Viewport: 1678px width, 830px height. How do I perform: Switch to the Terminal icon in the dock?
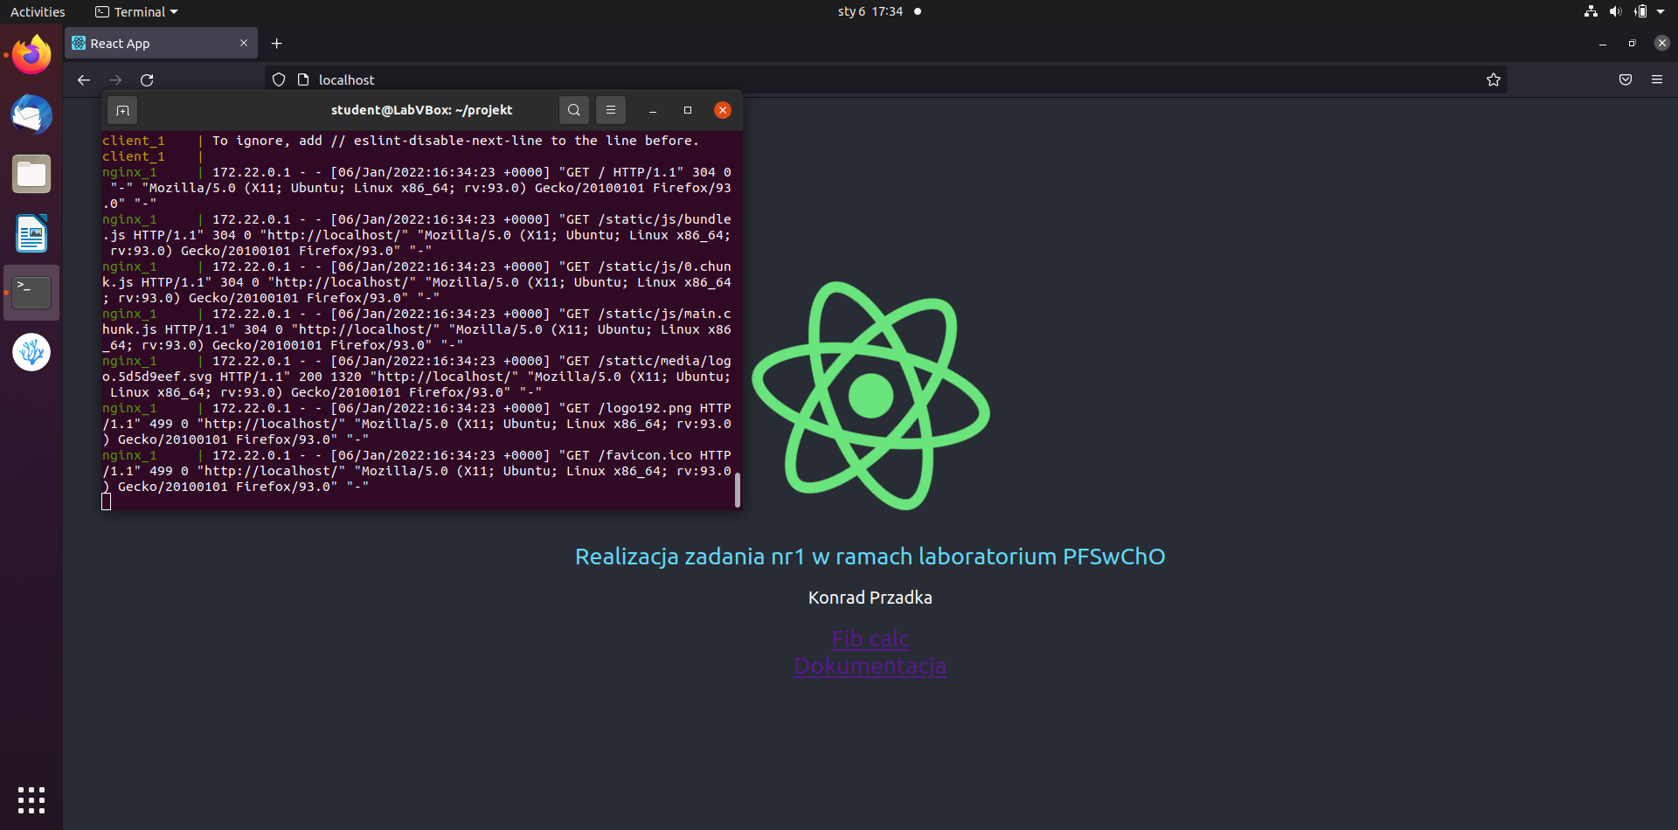pos(31,293)
